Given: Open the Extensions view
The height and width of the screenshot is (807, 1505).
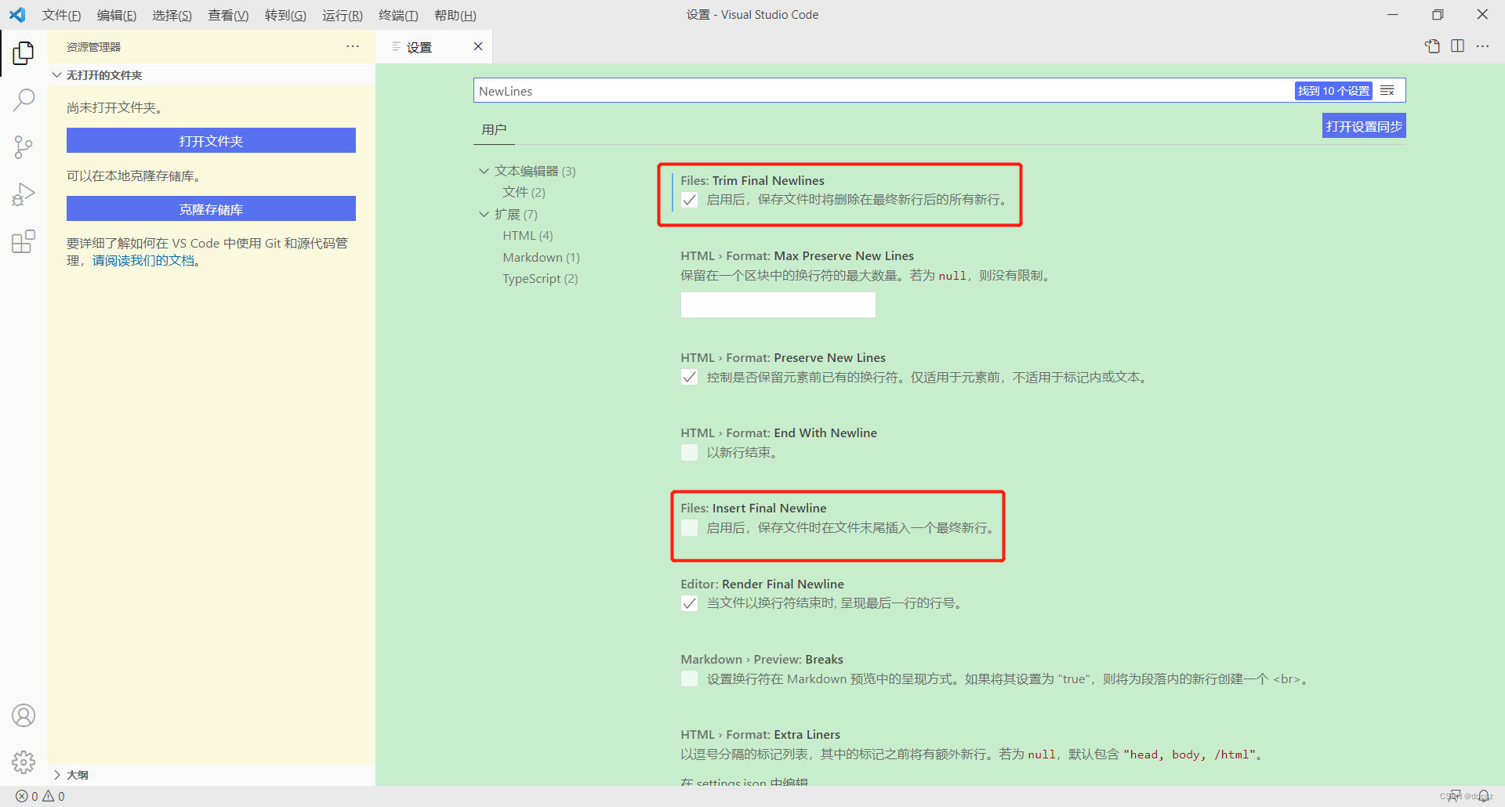Looking at the screenshot, I should coord(24,241).
